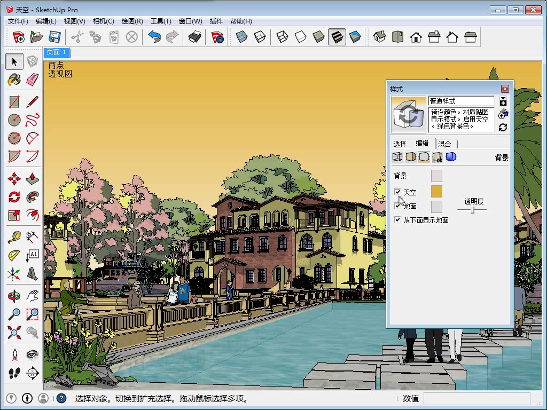
Task: Select the Protractor tool
Action: 14,256
